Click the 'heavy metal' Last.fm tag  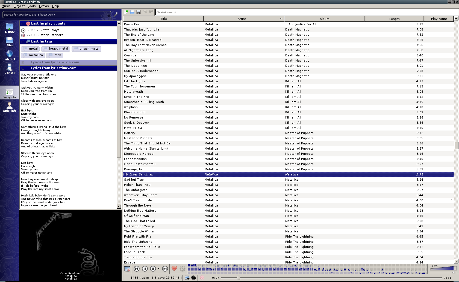[x=56, y=49]
